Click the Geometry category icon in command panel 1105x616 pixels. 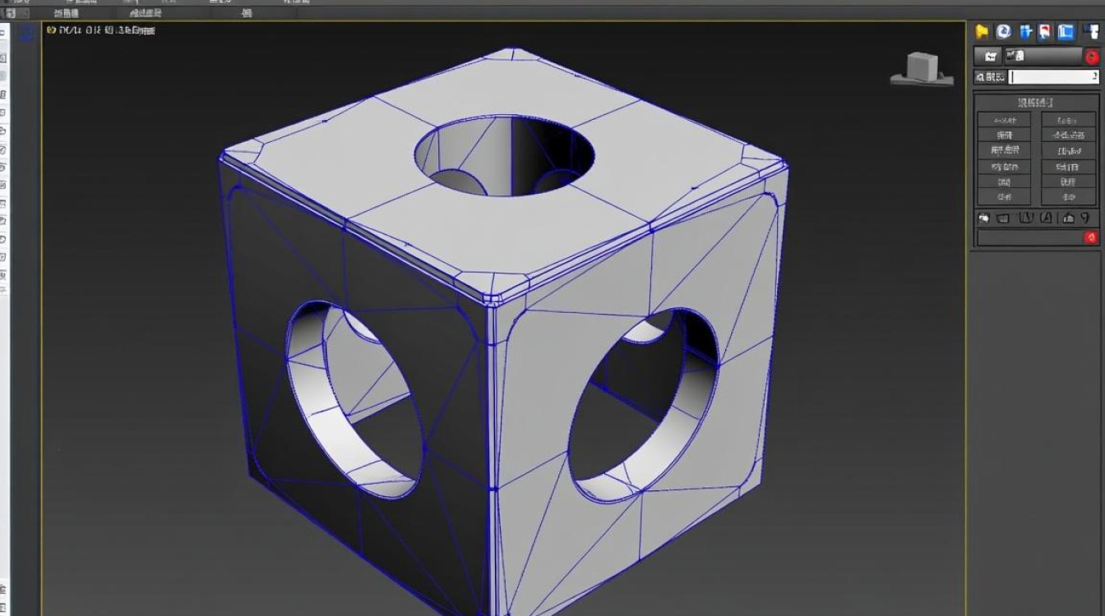(983, 218)
